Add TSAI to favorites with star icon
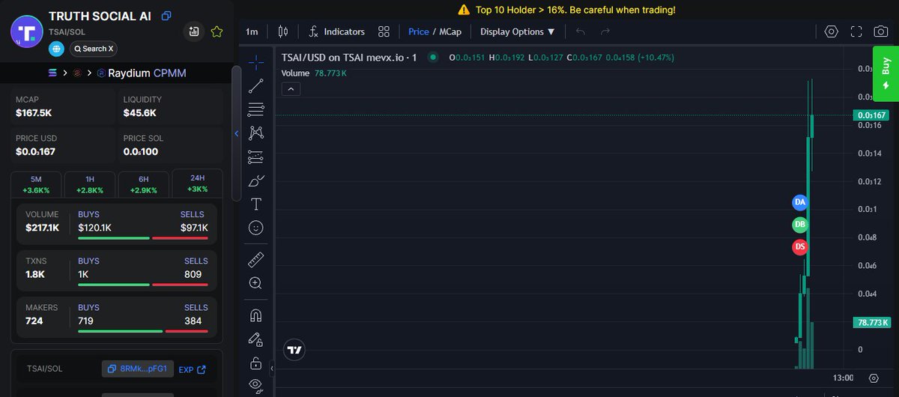The width and height of the screenshot is (899, 397). [217, 31]
